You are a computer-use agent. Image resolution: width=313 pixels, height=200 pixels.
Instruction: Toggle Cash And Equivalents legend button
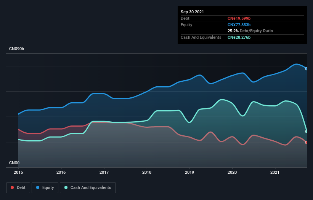coord(88,188)
